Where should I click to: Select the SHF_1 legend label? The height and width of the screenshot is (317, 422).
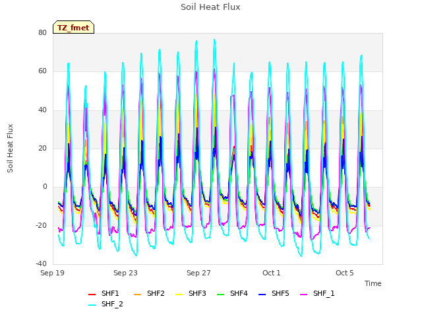(324, 293)
